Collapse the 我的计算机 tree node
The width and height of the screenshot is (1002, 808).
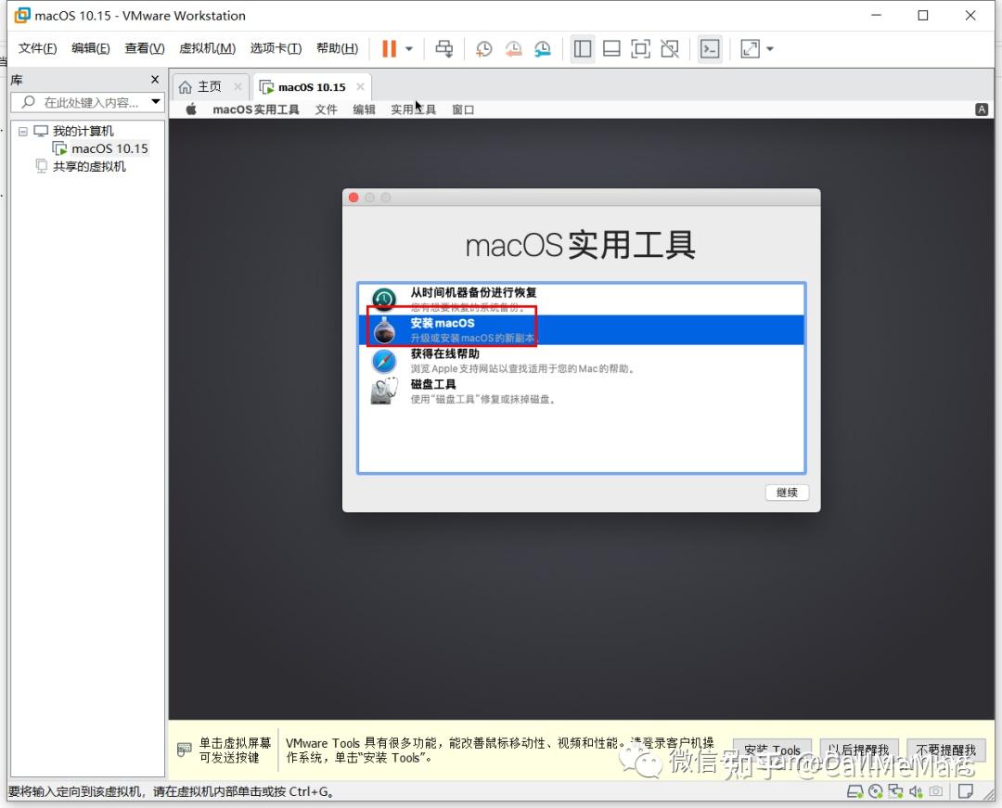pyautogui.click(x=23, y=131)
